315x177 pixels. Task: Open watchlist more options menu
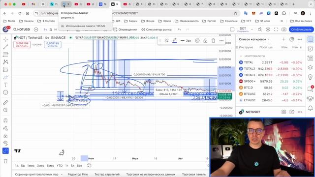(x=300, y=39)
